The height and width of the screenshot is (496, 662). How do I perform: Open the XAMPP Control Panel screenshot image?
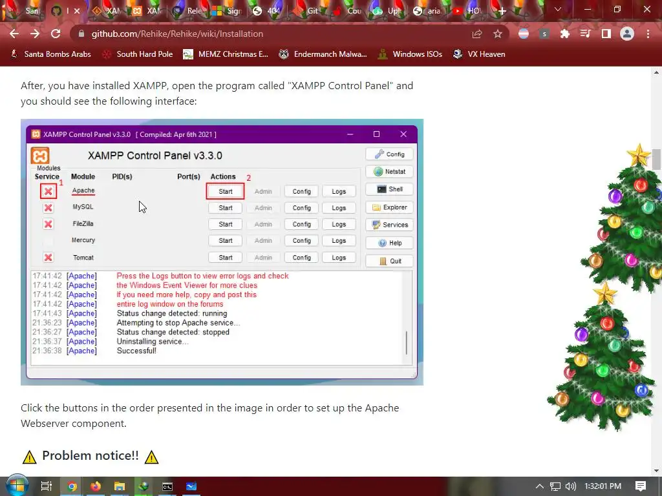click(222, 253)
